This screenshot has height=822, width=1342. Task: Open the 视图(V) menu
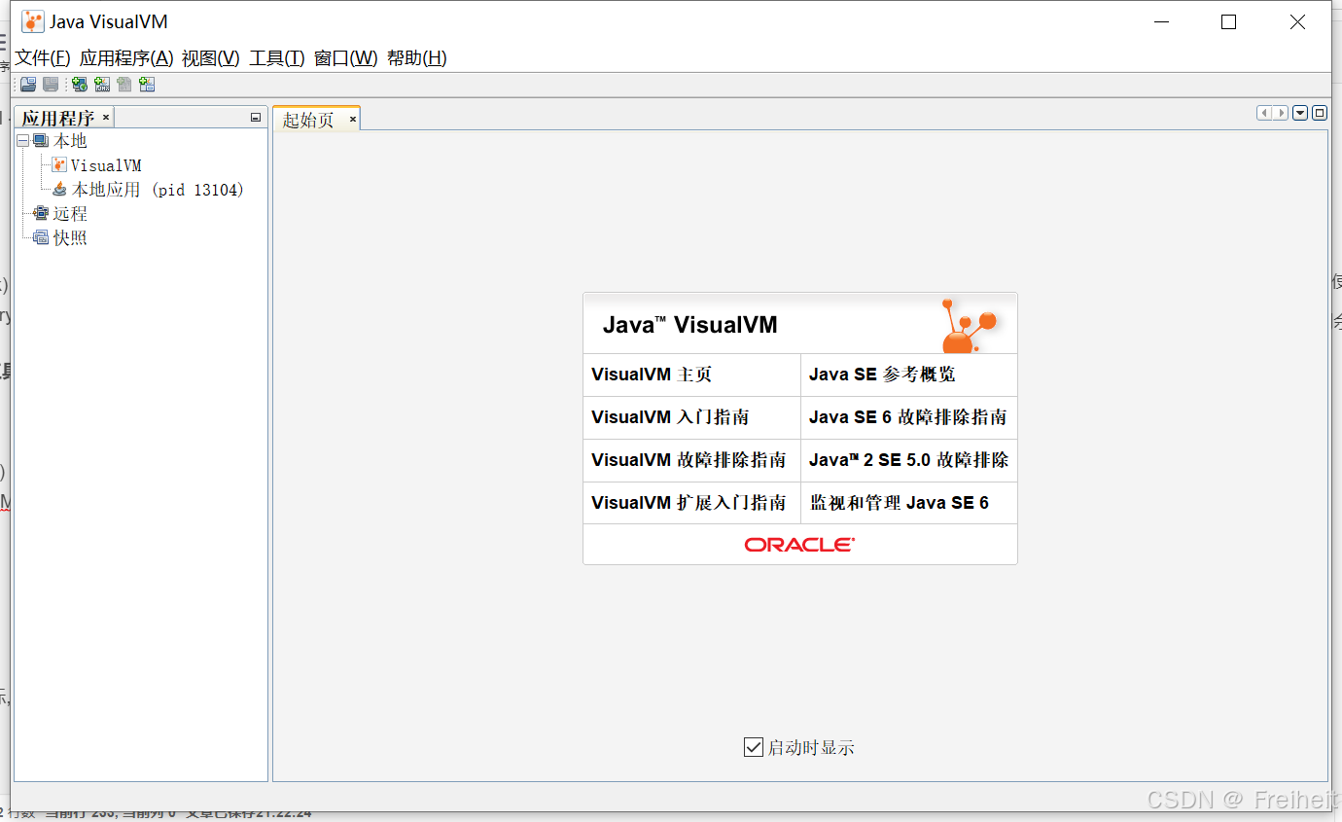pos(211,58)
